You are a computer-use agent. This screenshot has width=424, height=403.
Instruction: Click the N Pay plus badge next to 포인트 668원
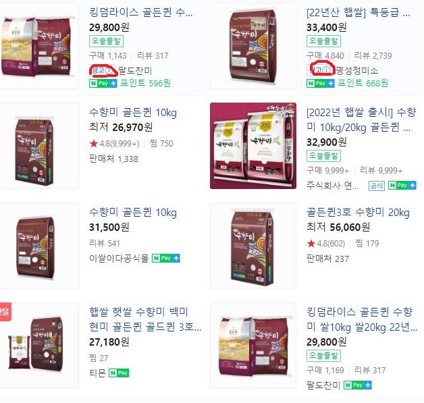(x=321, y=83)
